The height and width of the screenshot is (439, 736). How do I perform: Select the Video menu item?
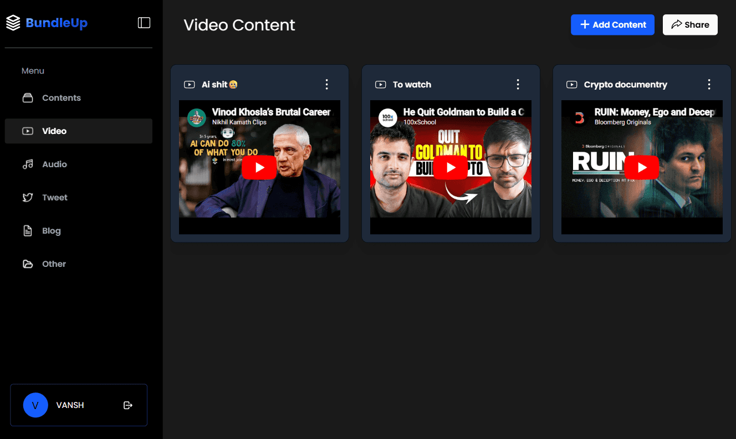(79, 131)
